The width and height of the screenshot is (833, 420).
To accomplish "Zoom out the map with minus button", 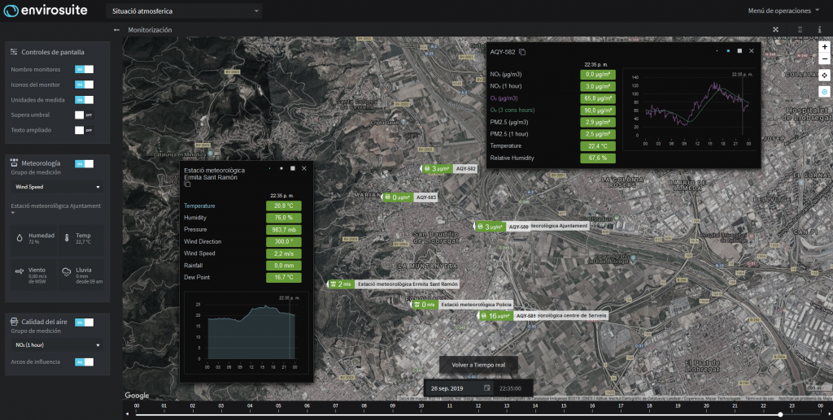I will [x=824, y=59].
